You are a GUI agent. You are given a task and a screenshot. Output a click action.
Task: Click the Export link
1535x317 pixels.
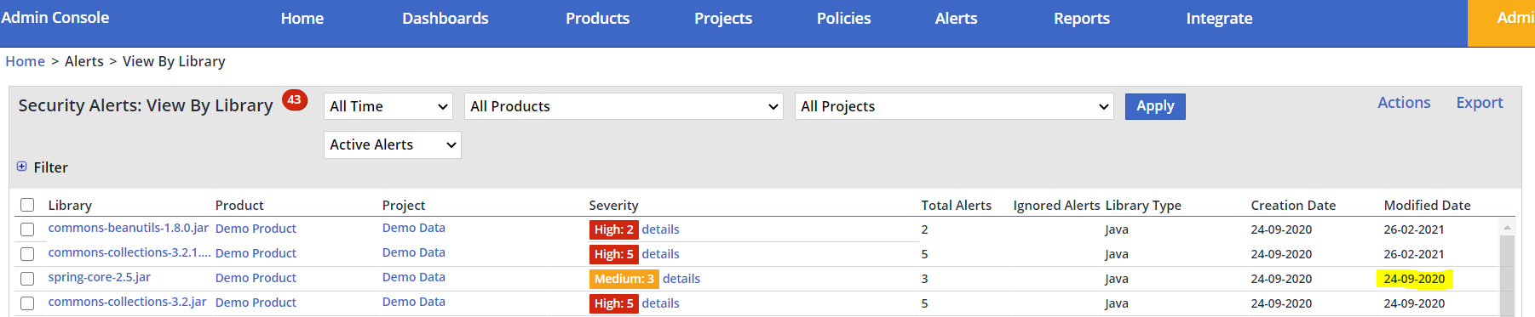point(1479,102)
